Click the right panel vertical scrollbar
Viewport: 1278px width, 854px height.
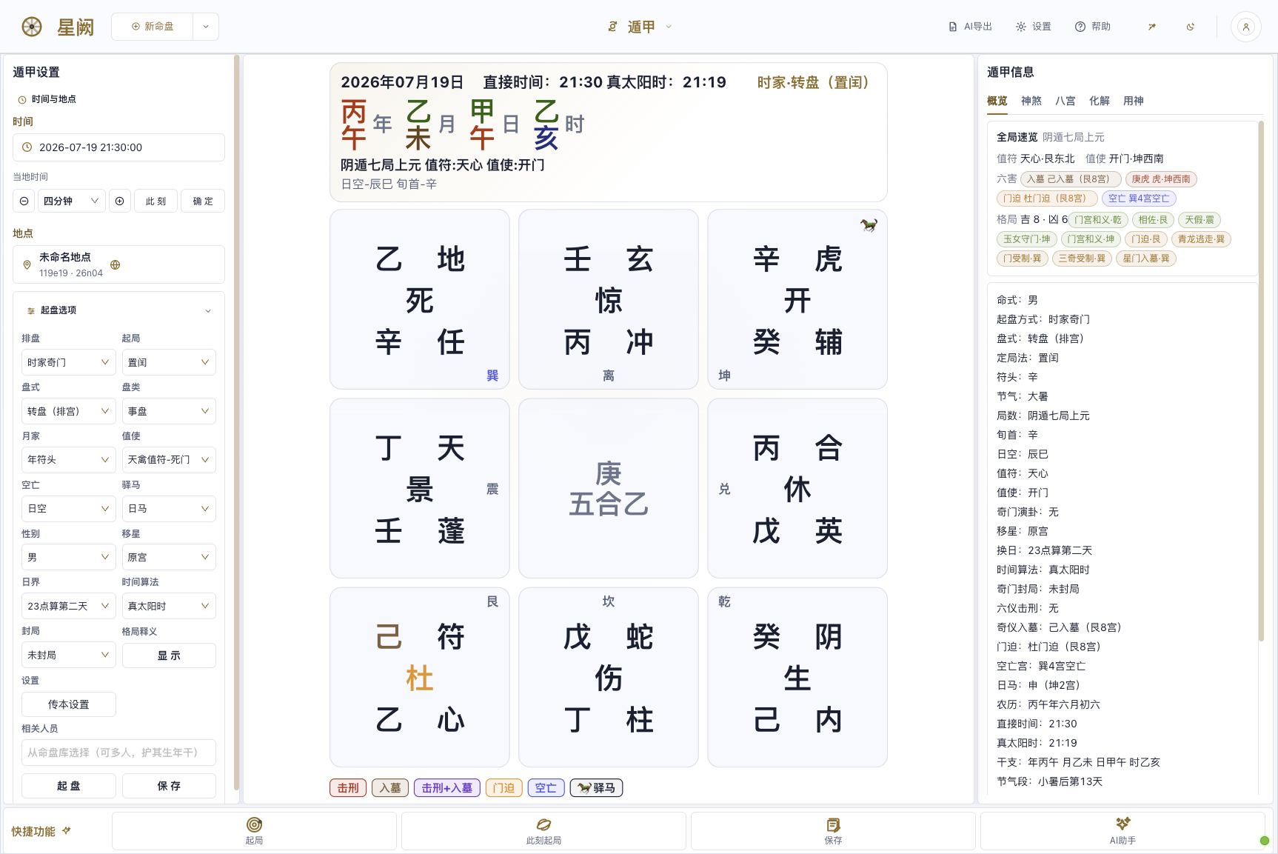click(x=1260, y=381)
